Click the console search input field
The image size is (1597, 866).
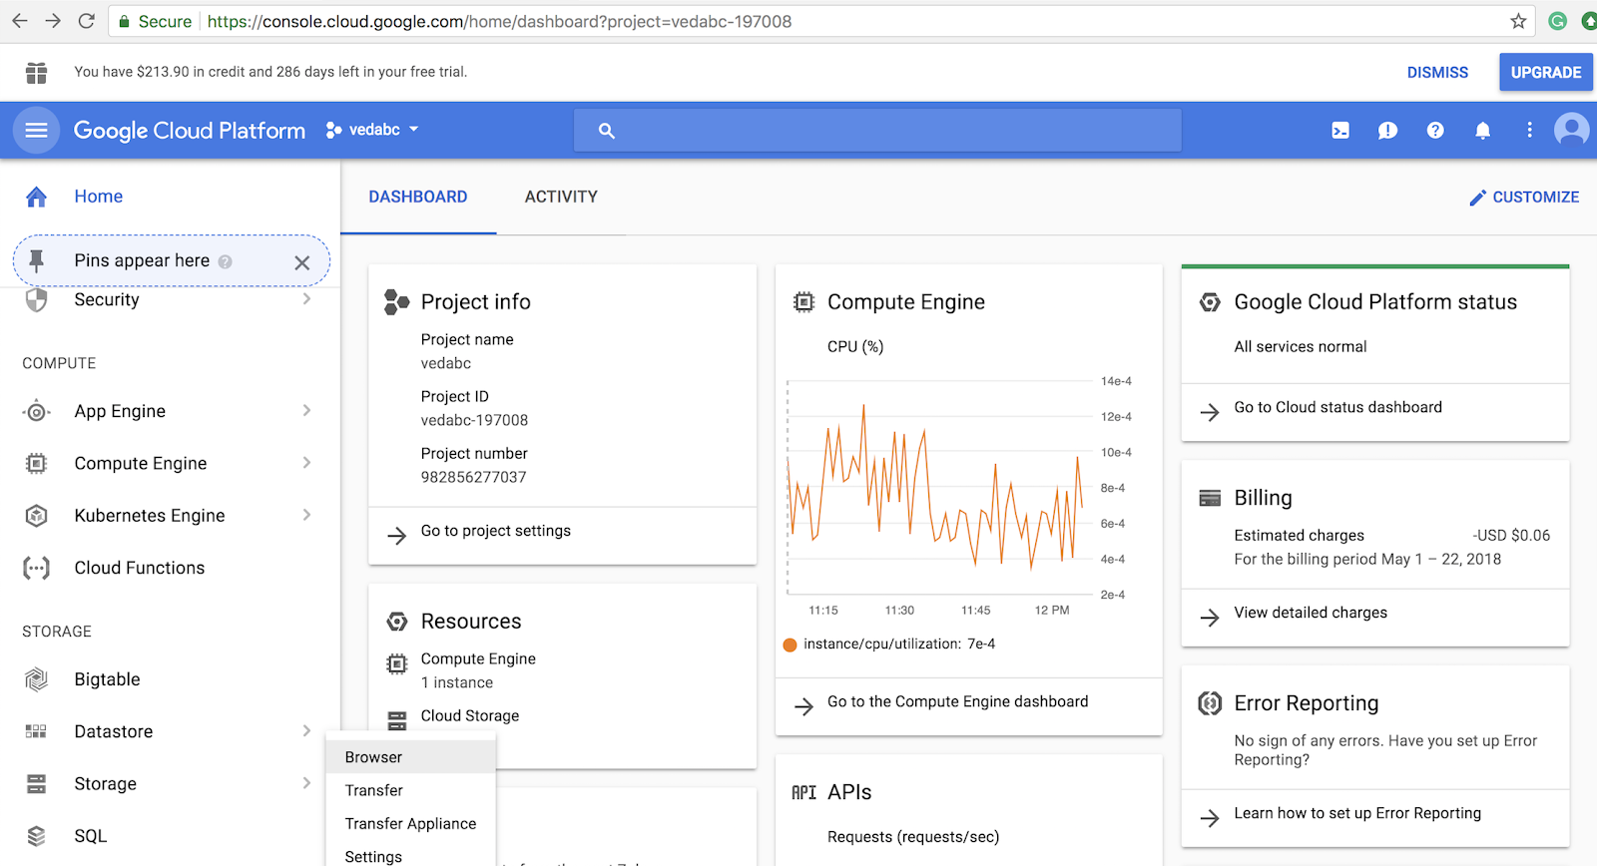pos(877,131)
